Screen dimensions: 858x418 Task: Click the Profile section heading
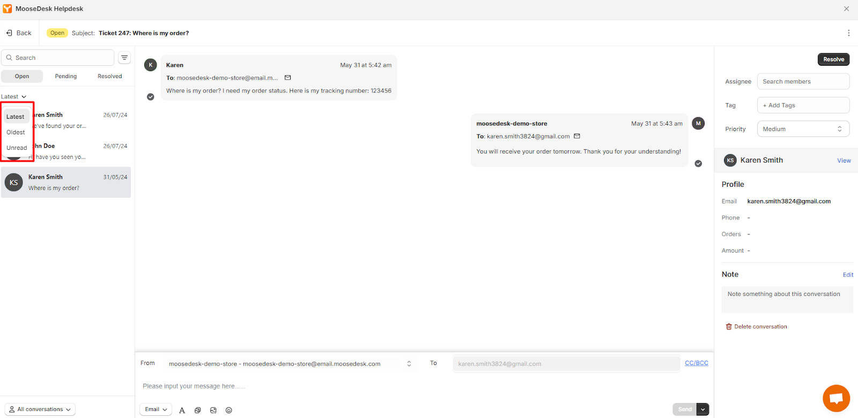[x=733, y=184]
